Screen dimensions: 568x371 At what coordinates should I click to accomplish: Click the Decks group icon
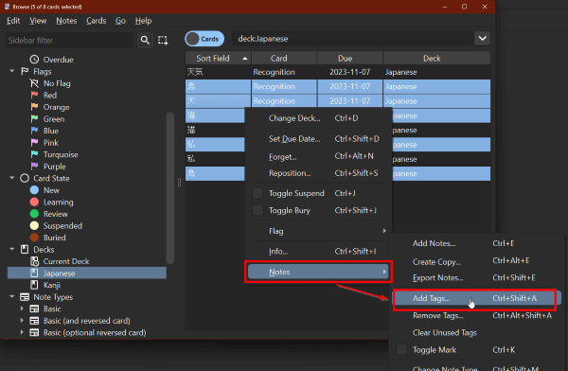[x=25, y=250]
